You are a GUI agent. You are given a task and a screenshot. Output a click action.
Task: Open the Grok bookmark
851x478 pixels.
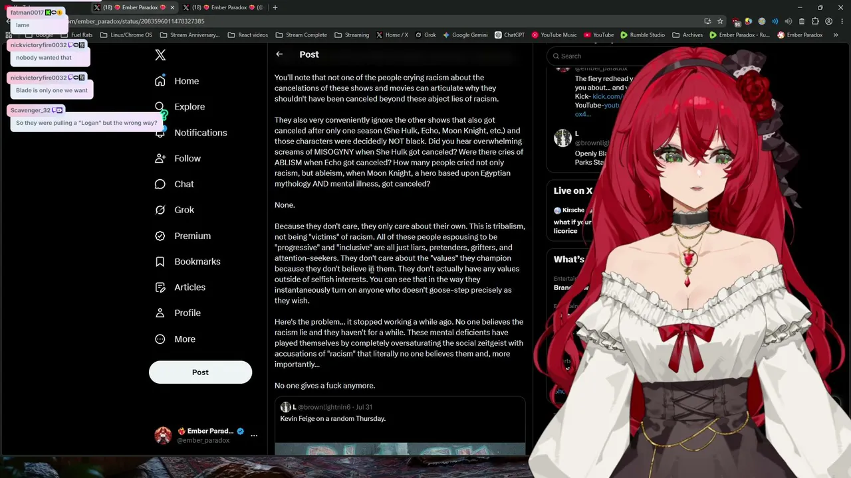tap(425, 35)
